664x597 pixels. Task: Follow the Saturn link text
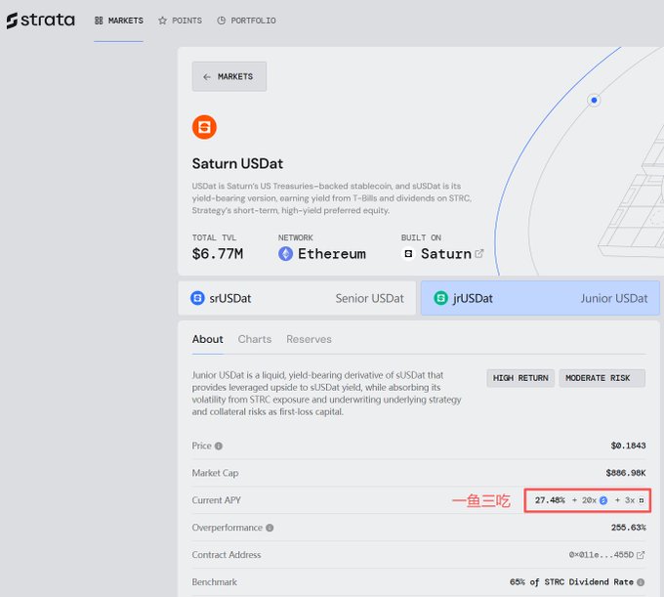click(446, 254)
